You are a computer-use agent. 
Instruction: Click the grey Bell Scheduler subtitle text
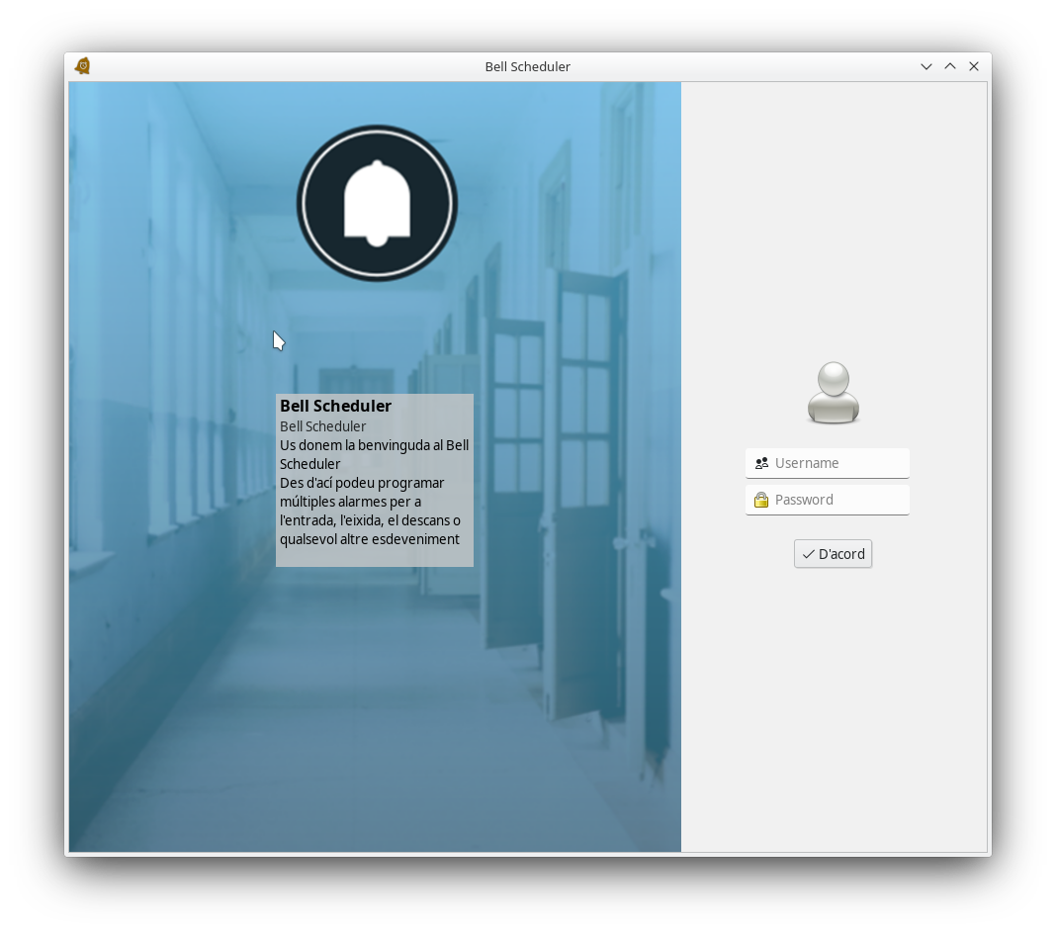pos(322,426)
